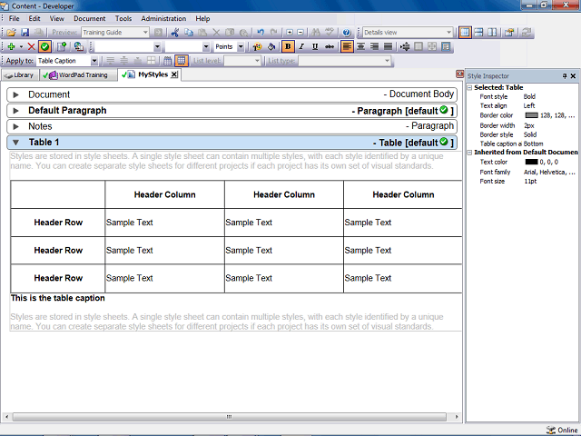
Task: Click the horizontal split layout icon
Action: tap(478, 33)
